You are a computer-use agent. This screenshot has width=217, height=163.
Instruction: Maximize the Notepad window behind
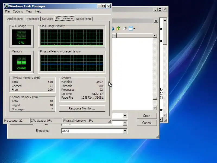click(x=160, y=10)
